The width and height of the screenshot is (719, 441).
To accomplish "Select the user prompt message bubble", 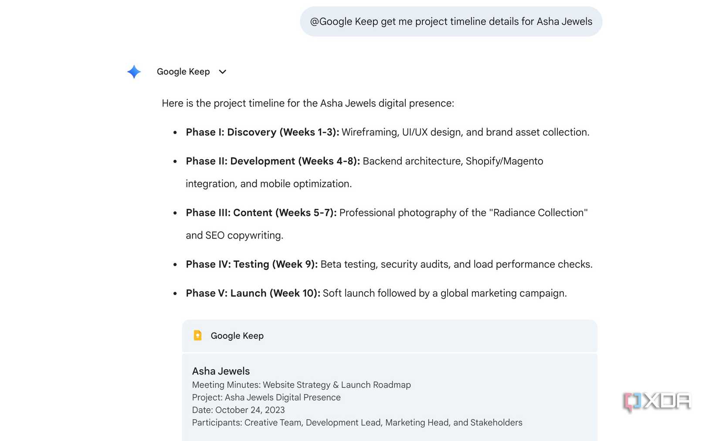I will [451, 21].
